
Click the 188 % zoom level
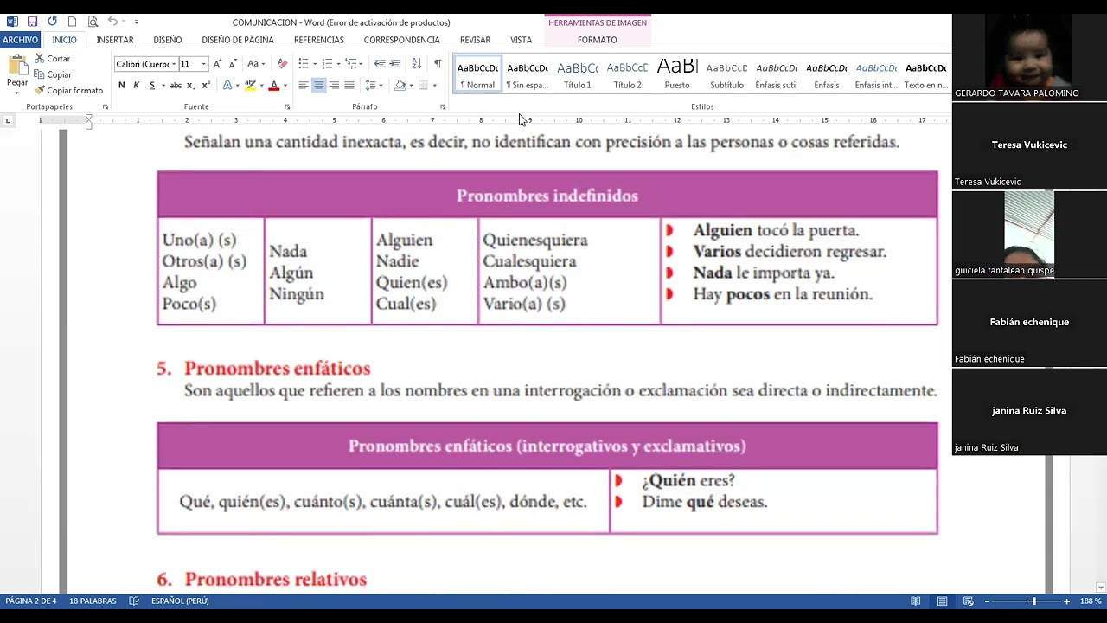coord(1091,601)
